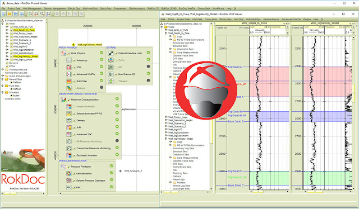Uncheck the Rock Physics checkbox
Viewport: 359px width, 209px height.
pyautogui.click(x=69, y=54)
